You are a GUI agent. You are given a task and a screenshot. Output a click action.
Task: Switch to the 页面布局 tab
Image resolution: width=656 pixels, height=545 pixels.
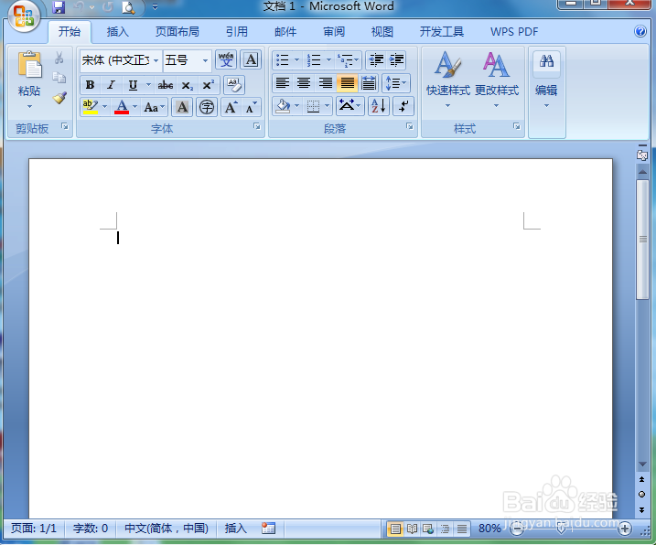point(177,32)
